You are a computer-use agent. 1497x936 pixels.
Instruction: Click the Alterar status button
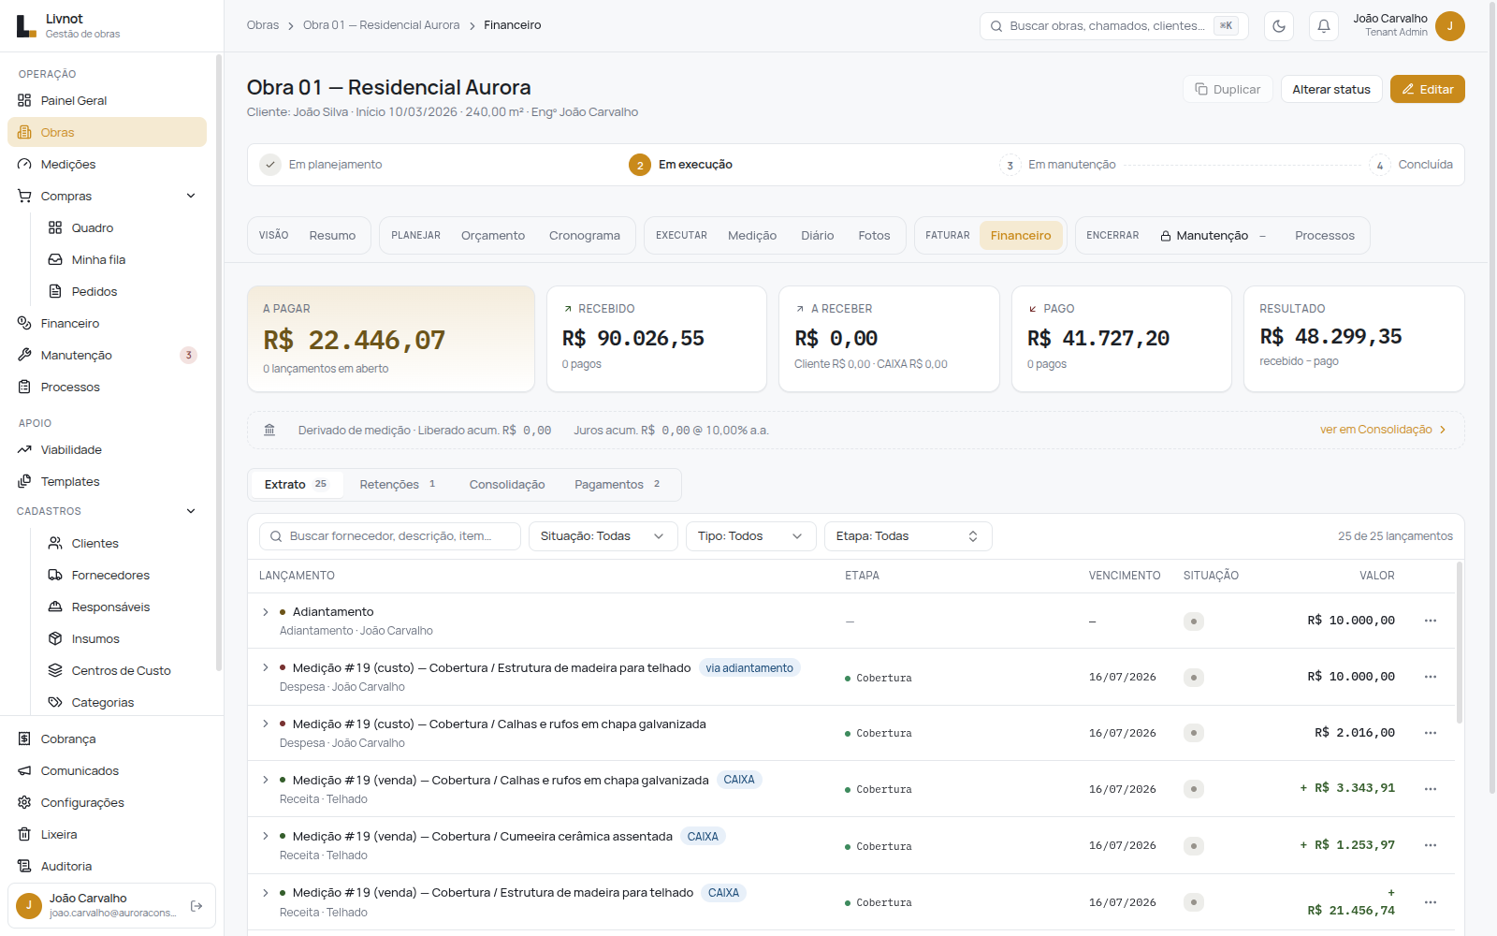(1331, 89)
